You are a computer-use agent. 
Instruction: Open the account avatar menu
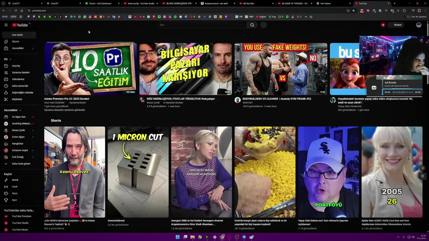click(419, 25)
